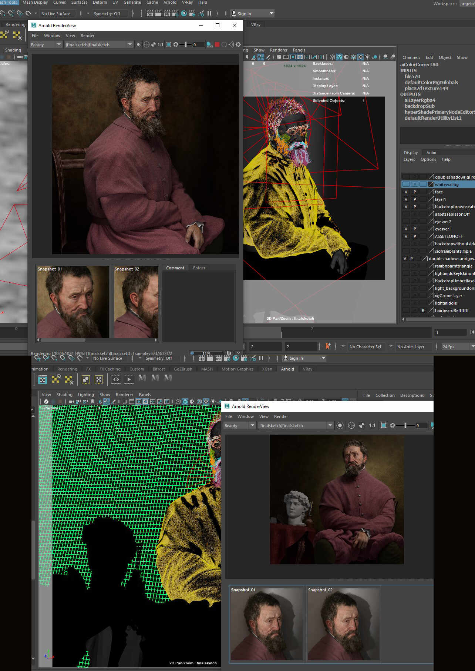The image size is (475, 671).
Task: Click the aiLayerRgba4 output node
Action: point(420,100)
